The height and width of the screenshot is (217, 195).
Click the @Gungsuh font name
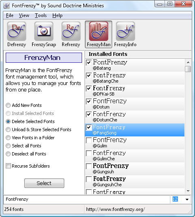[x=103, y=172]
